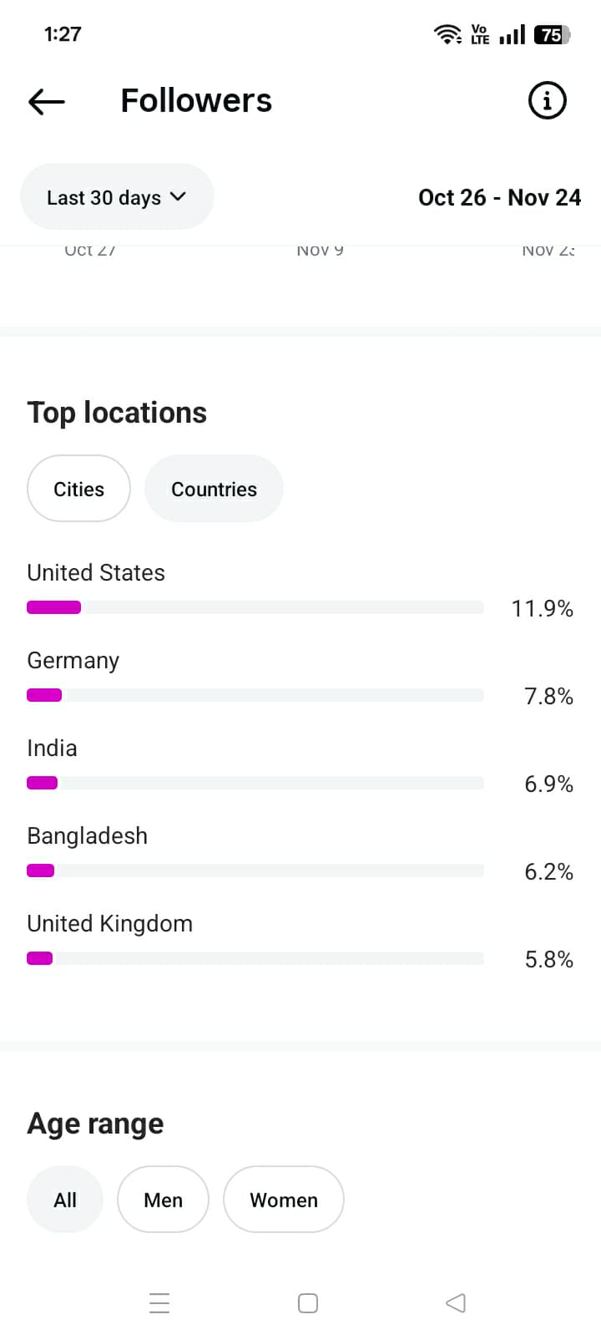Image resolution: width=601 pixels, height=1340 pixels.
Task: Tap the signal strength bars icon
Action: (512, 34)
